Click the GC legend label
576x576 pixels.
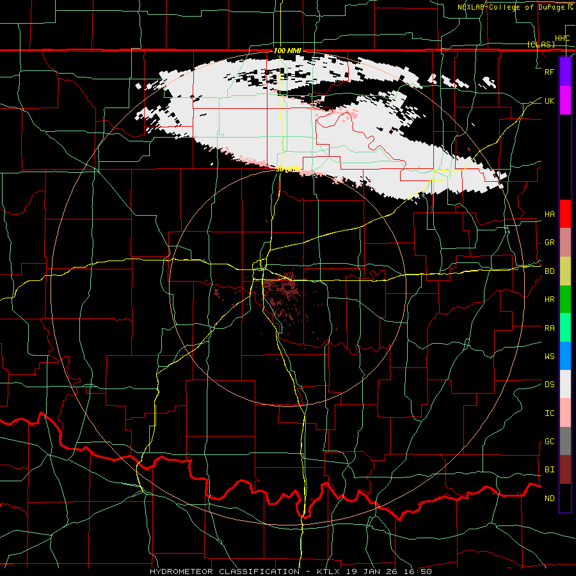[549, 442]
